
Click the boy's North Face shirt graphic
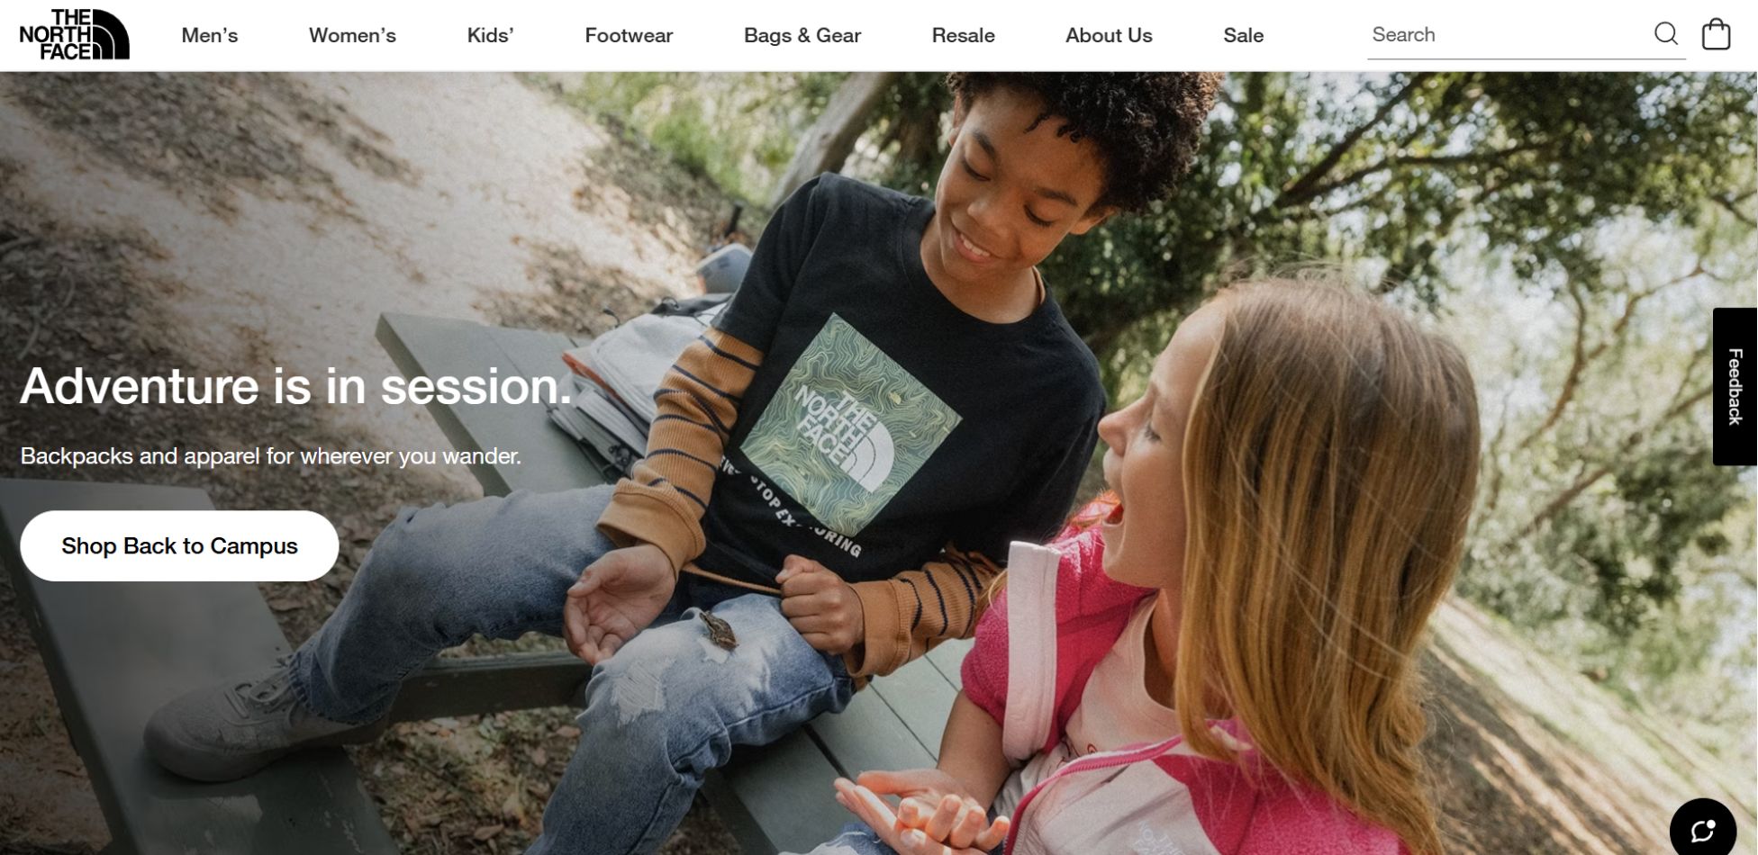[850, 425]
